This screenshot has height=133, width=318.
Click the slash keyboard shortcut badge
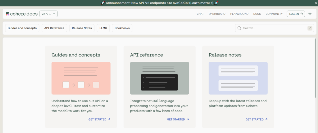tap(310, 28)
